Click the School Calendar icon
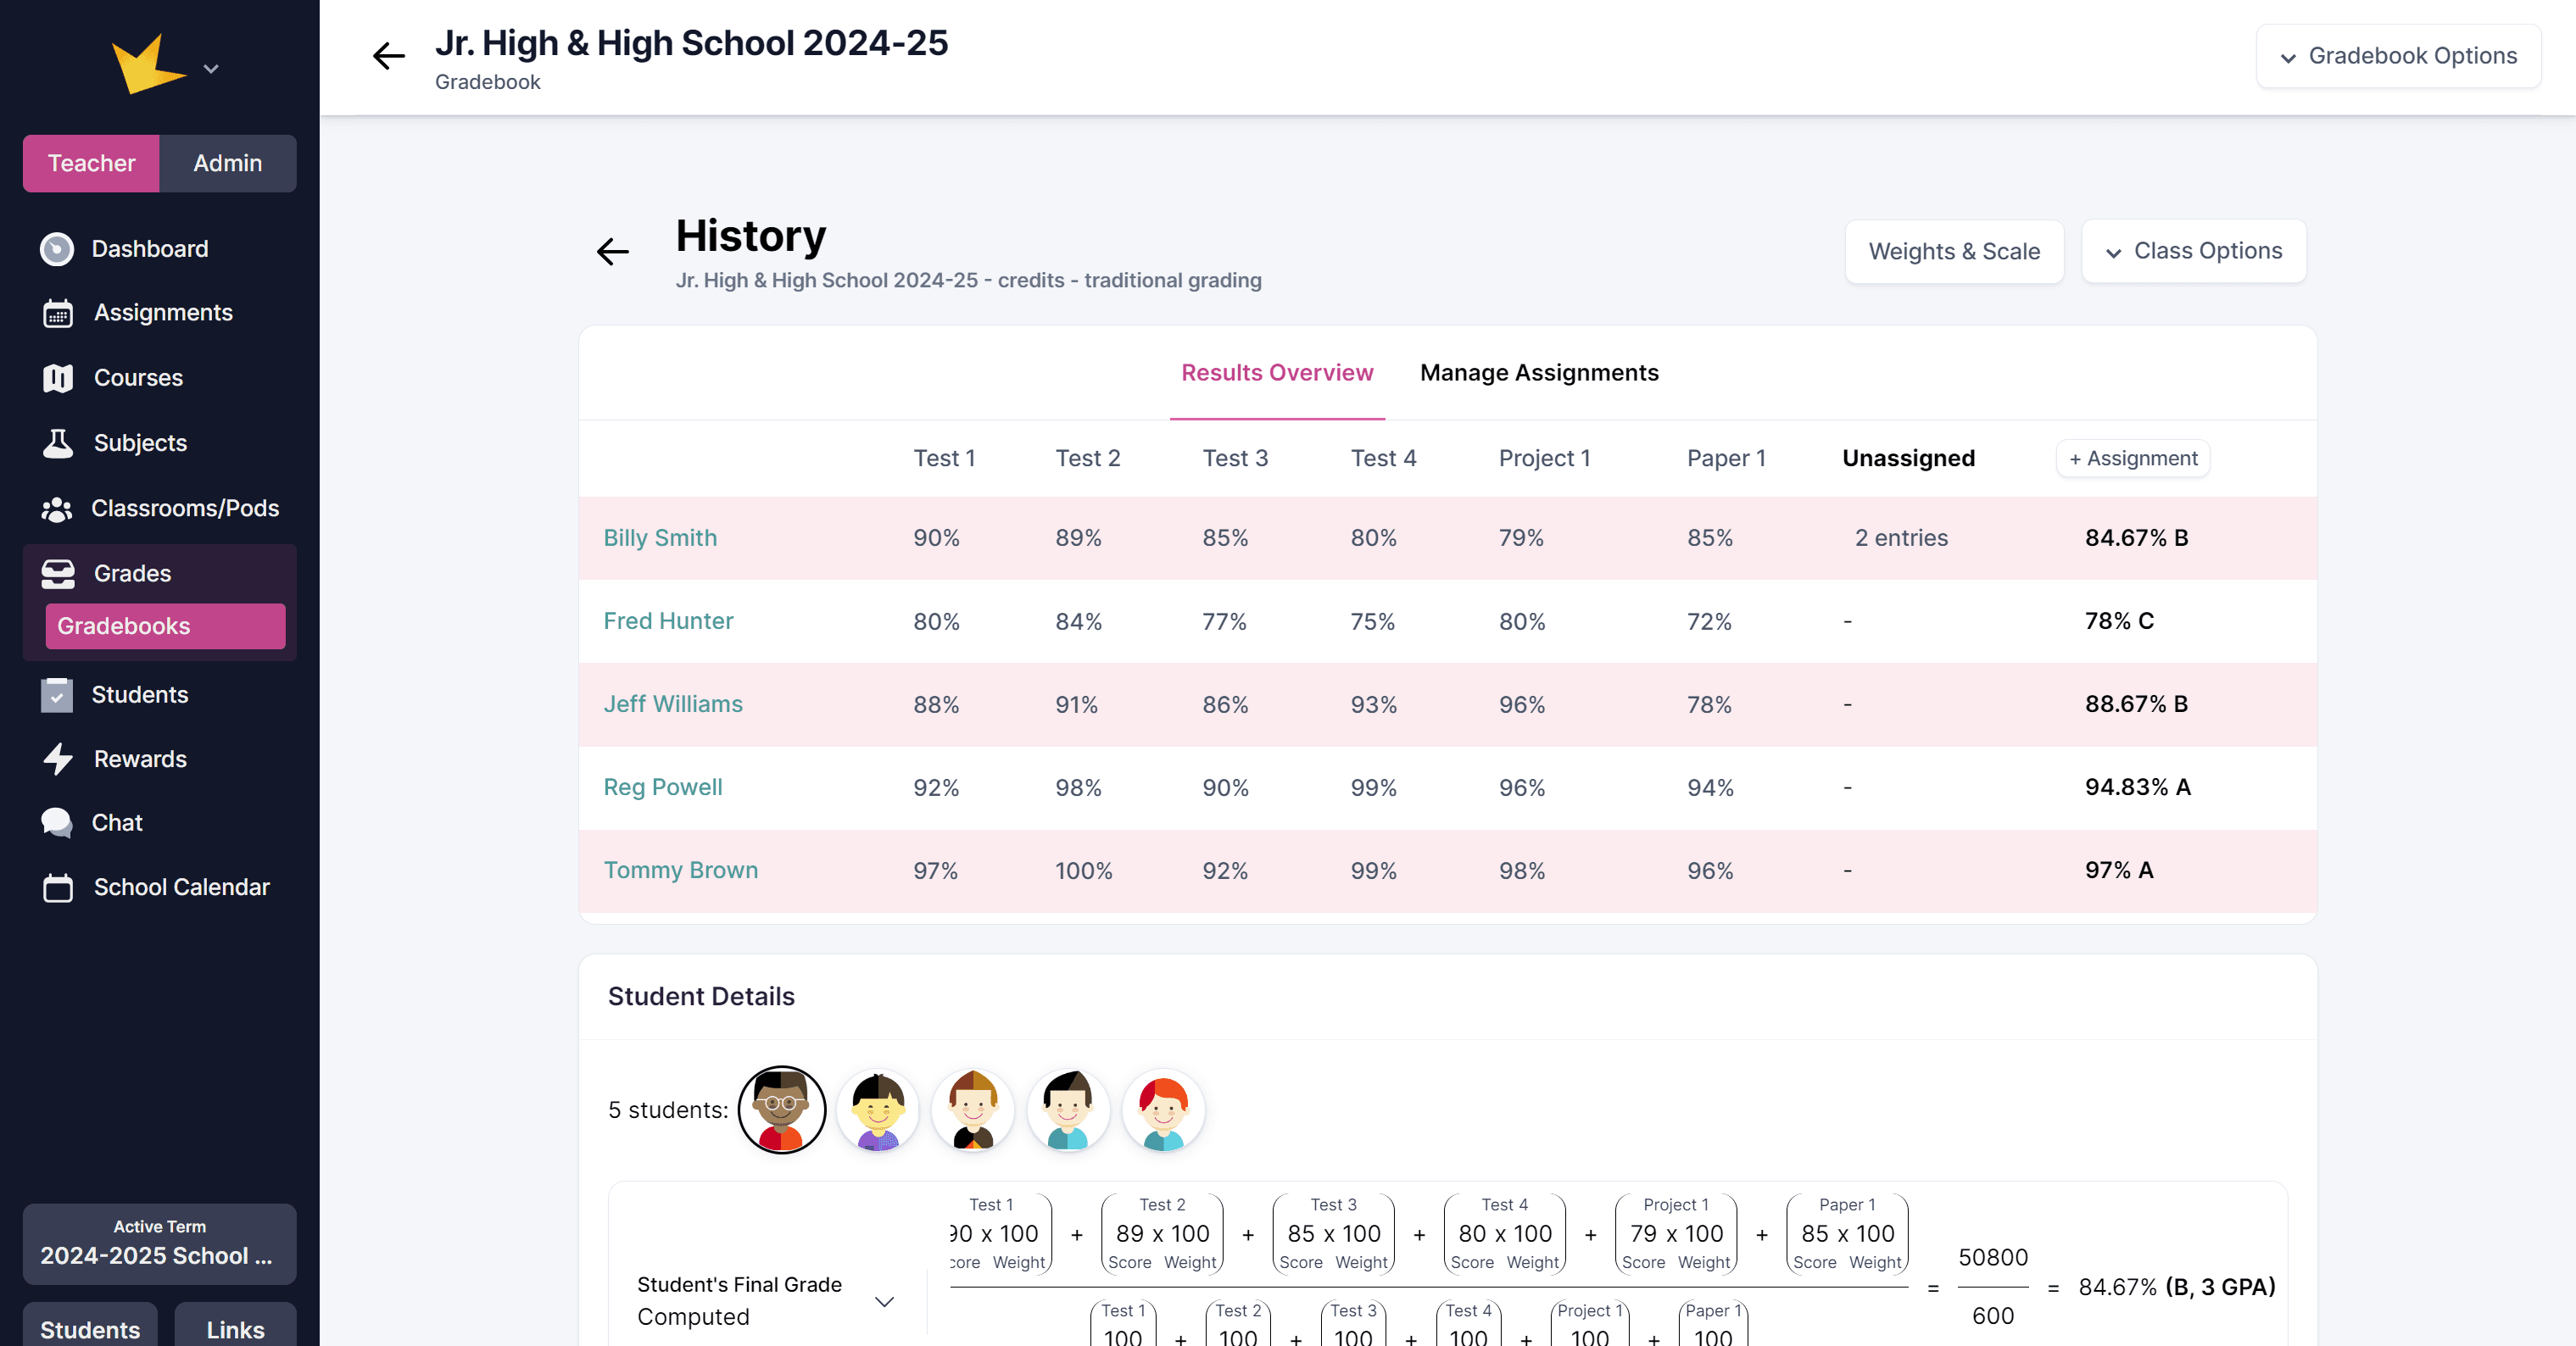The width and height of the screenshot is (2576, 1346). [x=58, y=887]
